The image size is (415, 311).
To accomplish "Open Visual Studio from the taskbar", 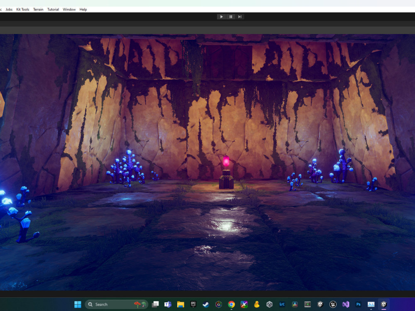I will tap(346, 304).
